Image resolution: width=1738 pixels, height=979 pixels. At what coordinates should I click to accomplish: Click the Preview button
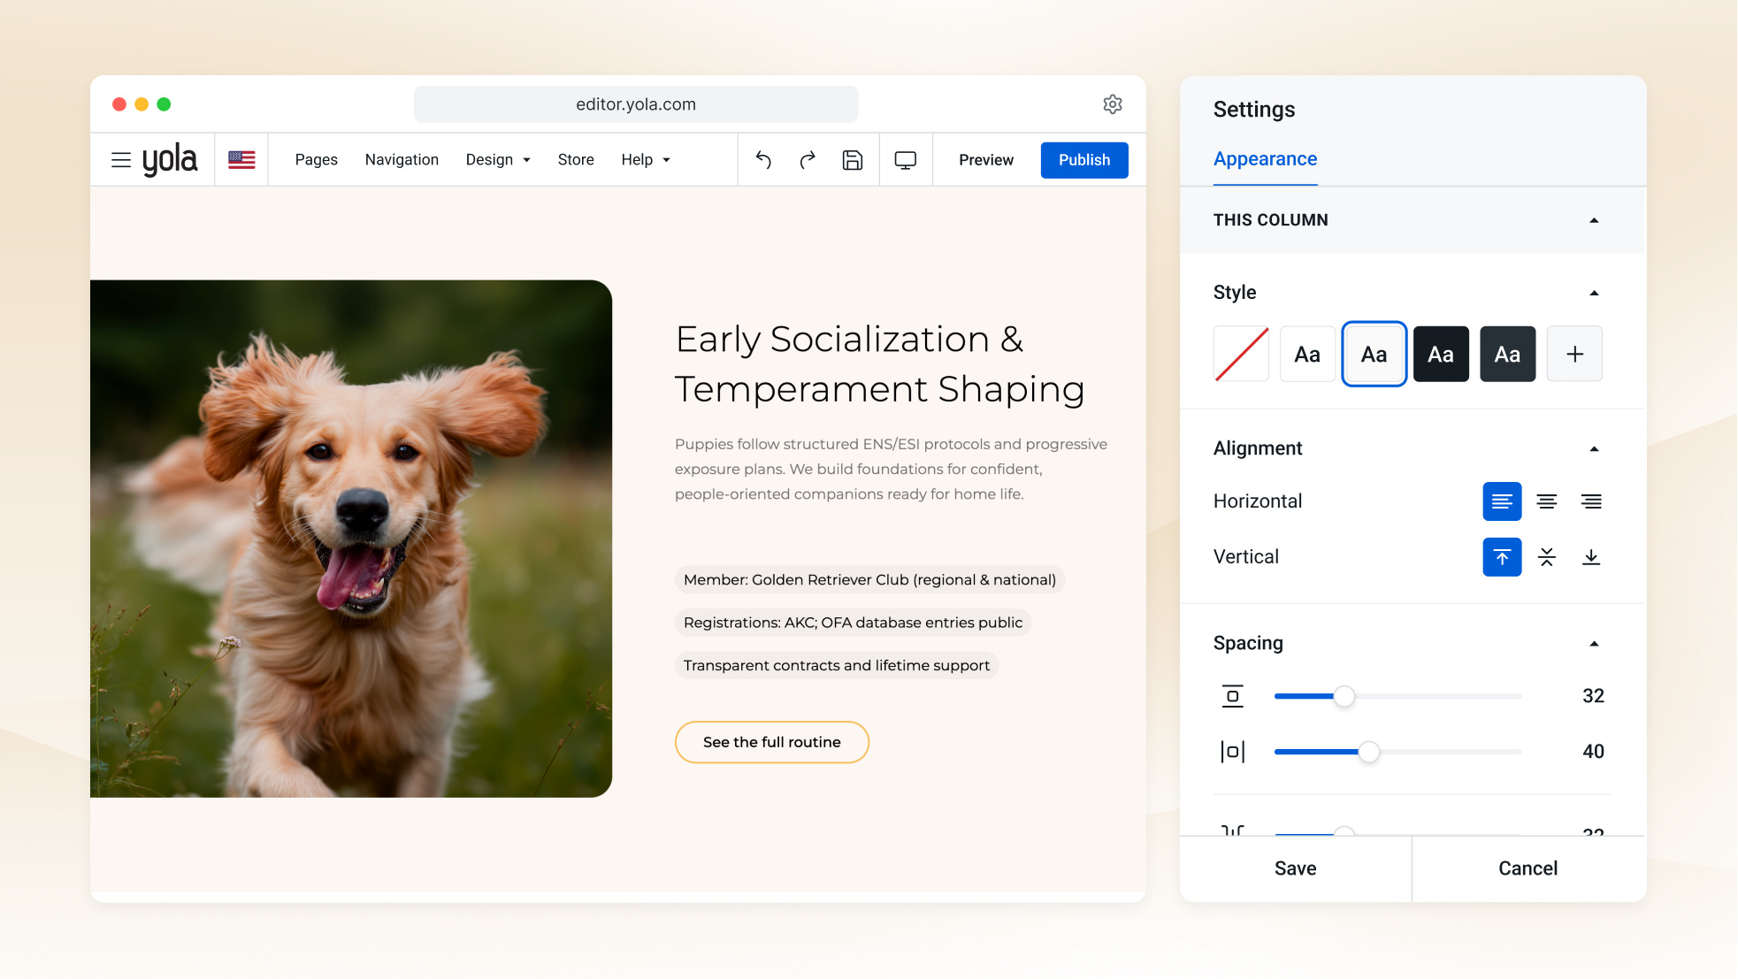click(x=986, y=160)
